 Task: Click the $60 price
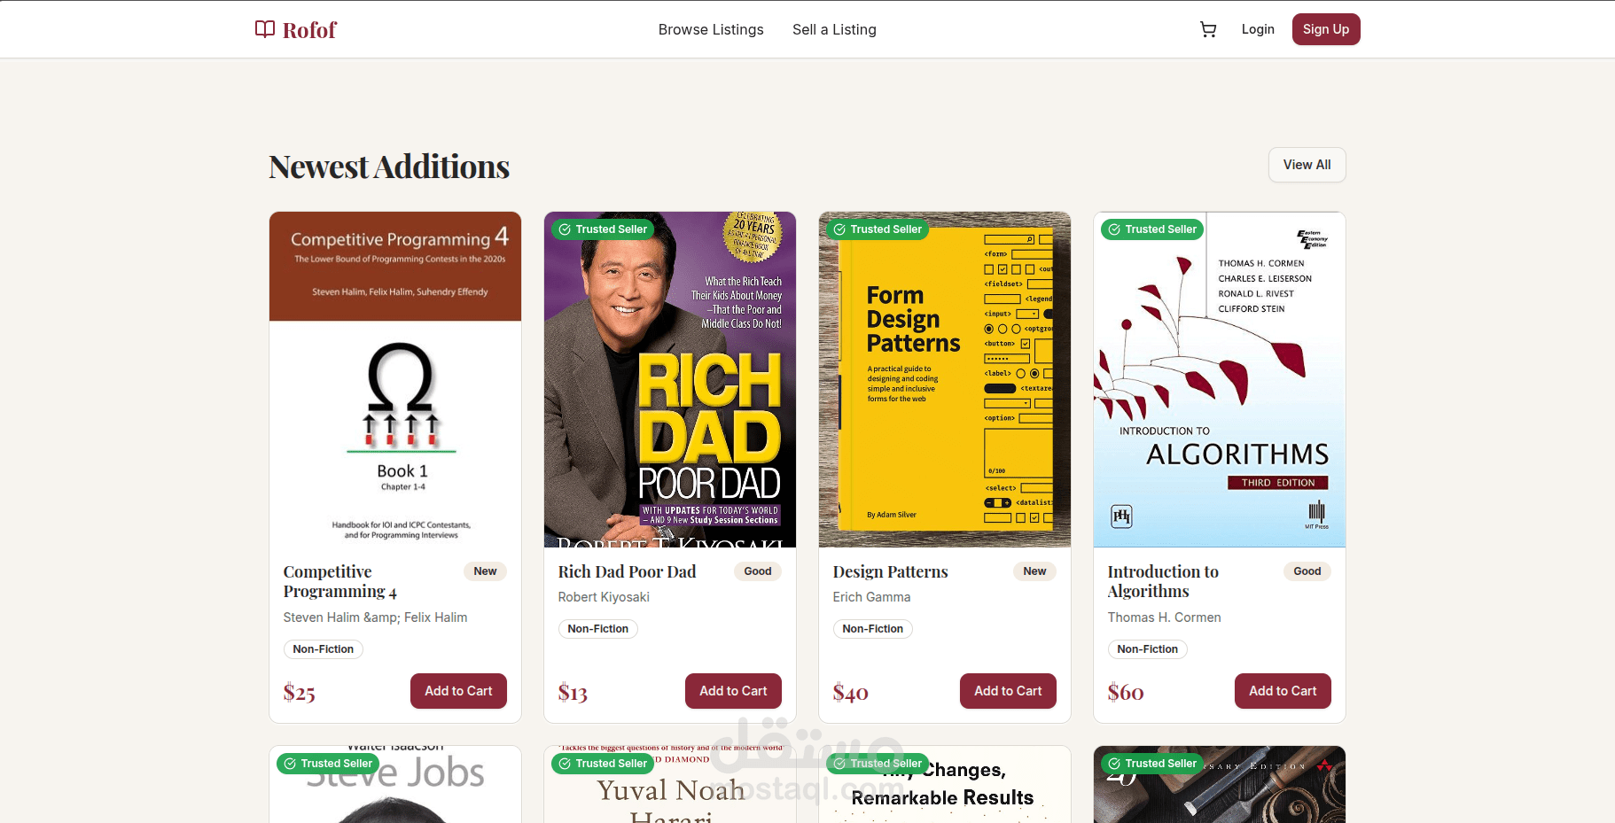1126,692
